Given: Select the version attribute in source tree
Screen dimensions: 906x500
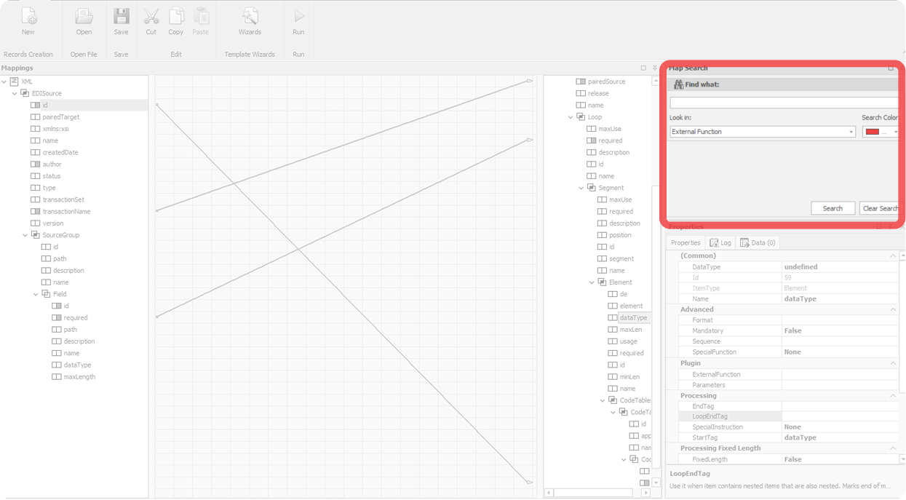Looking at the screenshot, I should point(53,223).
